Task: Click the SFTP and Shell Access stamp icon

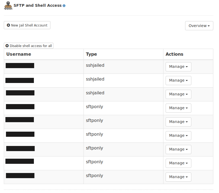Action: click(8, 6)
